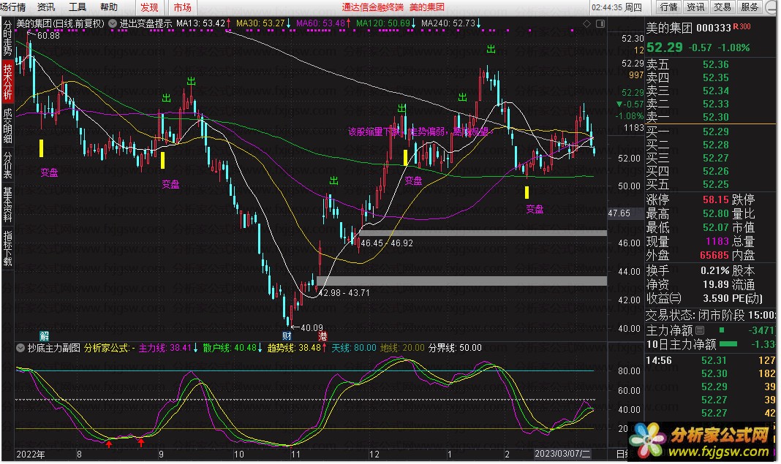The width and height of the screenshot is (781, 464).
Task: Click the 趋势线: 38.48 label
Action: (x=295, y=348)
